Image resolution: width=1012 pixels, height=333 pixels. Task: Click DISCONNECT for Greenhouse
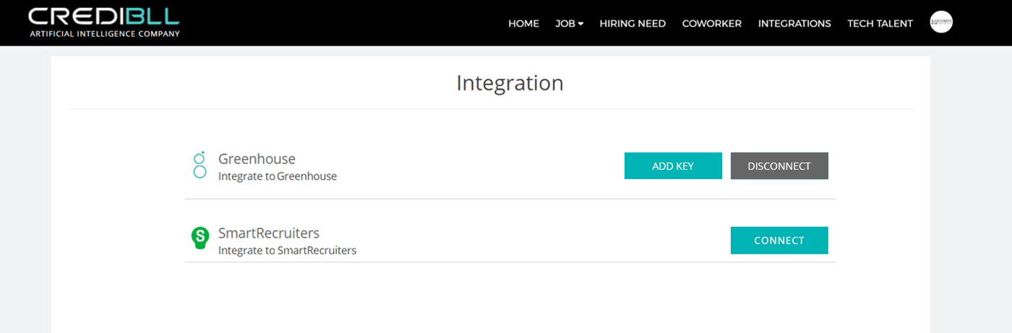(779, 165)
